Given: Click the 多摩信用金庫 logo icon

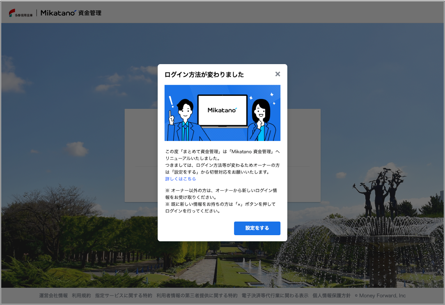Looking at the screenshot, I should click(21, 13).
